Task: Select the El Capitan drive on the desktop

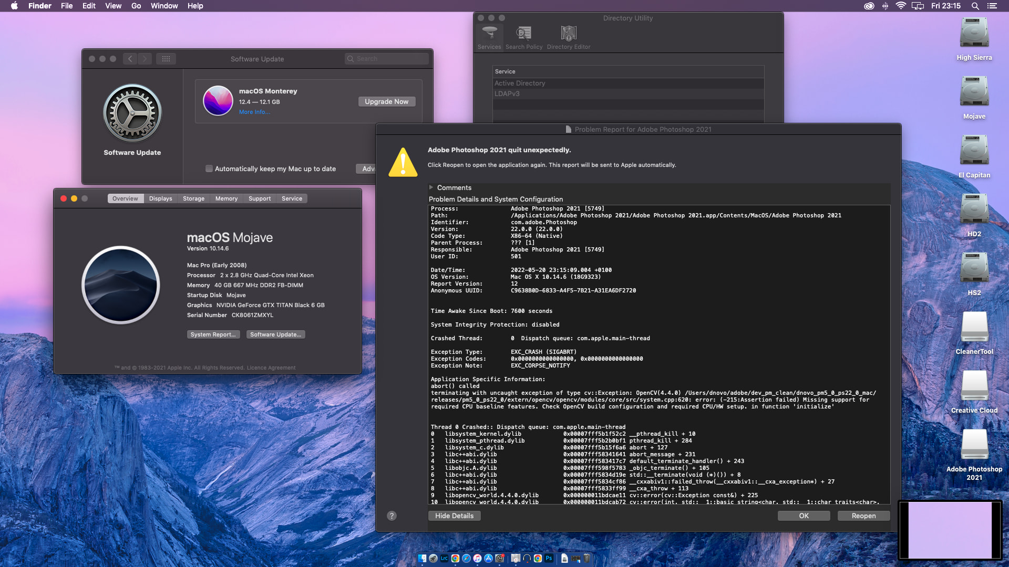Action: click(974, 157)
